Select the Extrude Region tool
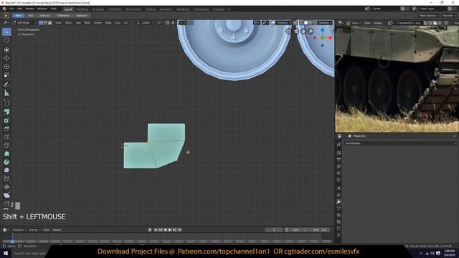The image size is (459, 258). click(x=6, y=112)
